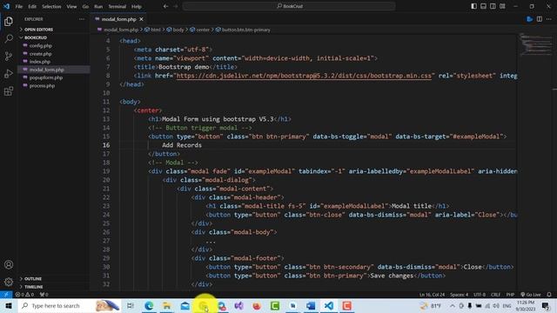Open the bootstrap.min.css CDN link

click(x=304, y=76)
